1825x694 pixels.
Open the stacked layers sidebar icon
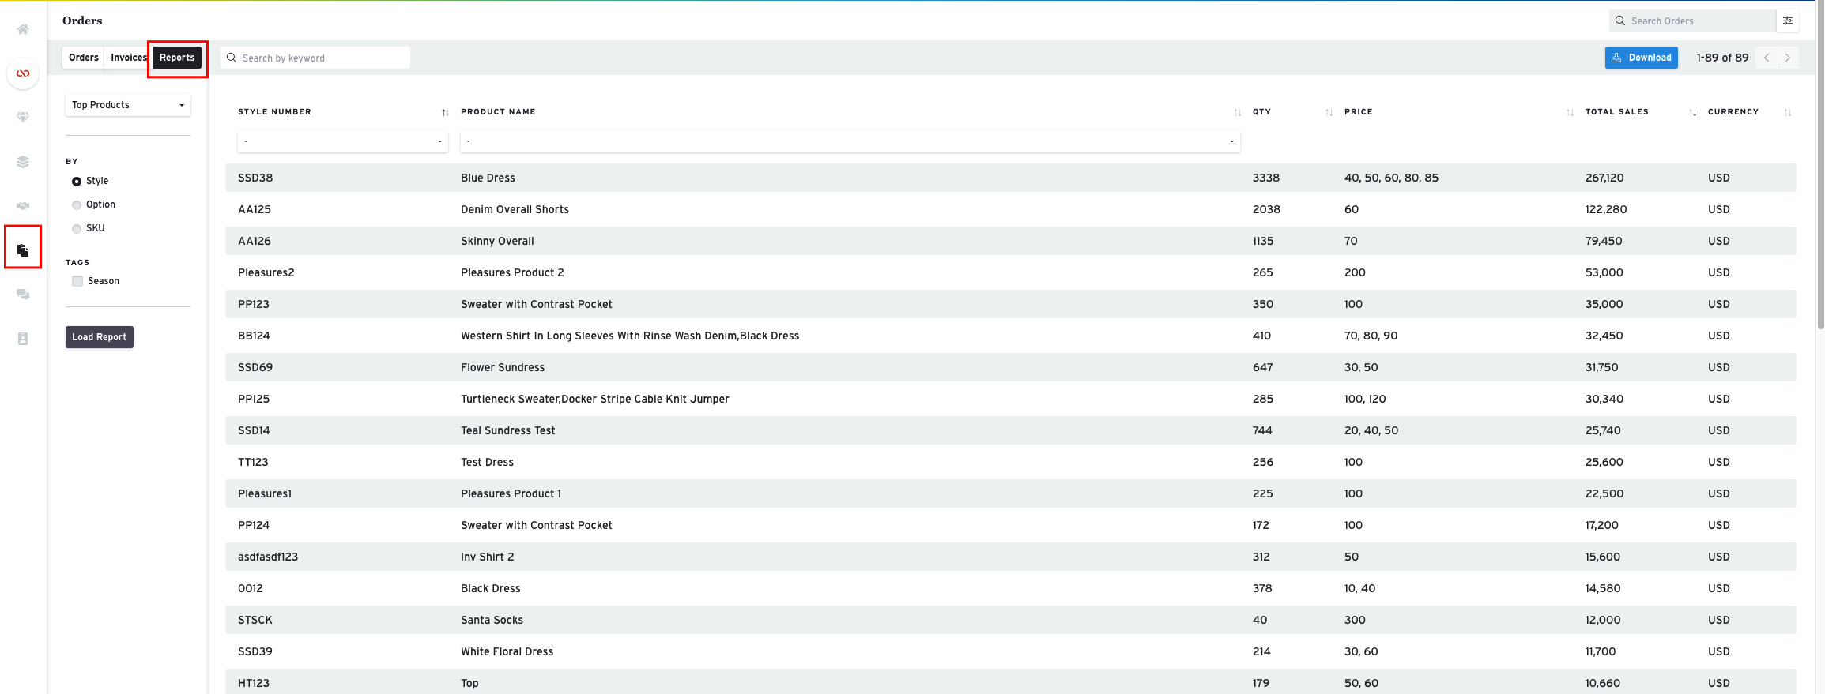[23, 162]
